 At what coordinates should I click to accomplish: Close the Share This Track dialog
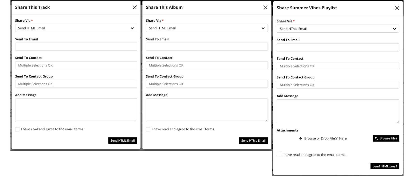pos(135,7)
